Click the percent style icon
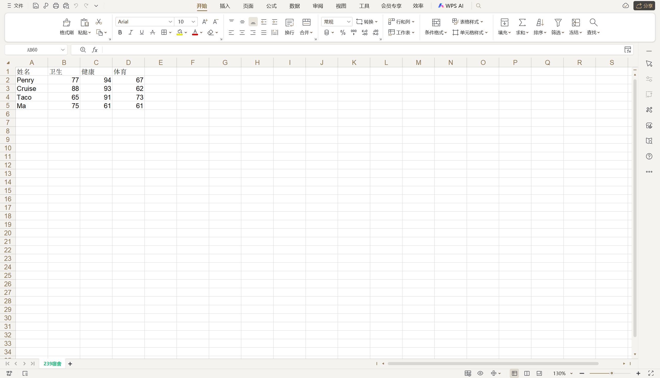Screen dimensions: 660x378 (x=343, y=32)
